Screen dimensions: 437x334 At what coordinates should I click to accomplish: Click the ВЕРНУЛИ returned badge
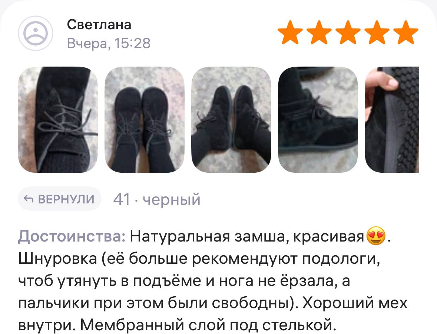[x=60, y=199]
